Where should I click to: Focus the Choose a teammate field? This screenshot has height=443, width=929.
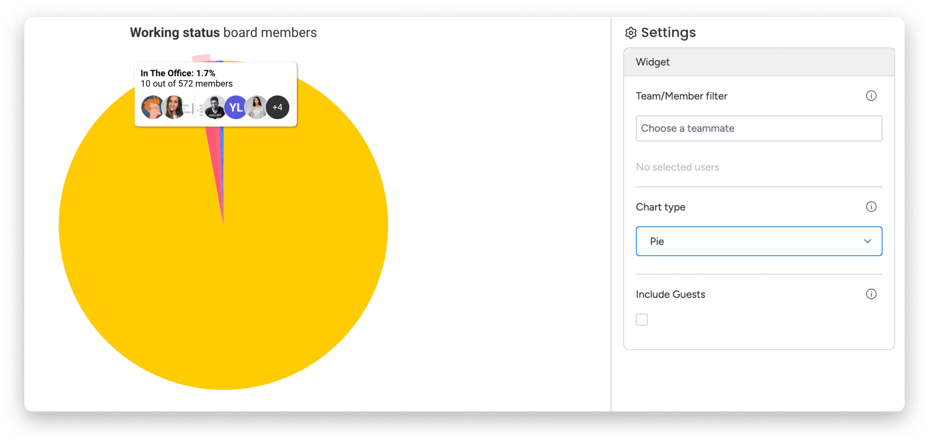759,128
